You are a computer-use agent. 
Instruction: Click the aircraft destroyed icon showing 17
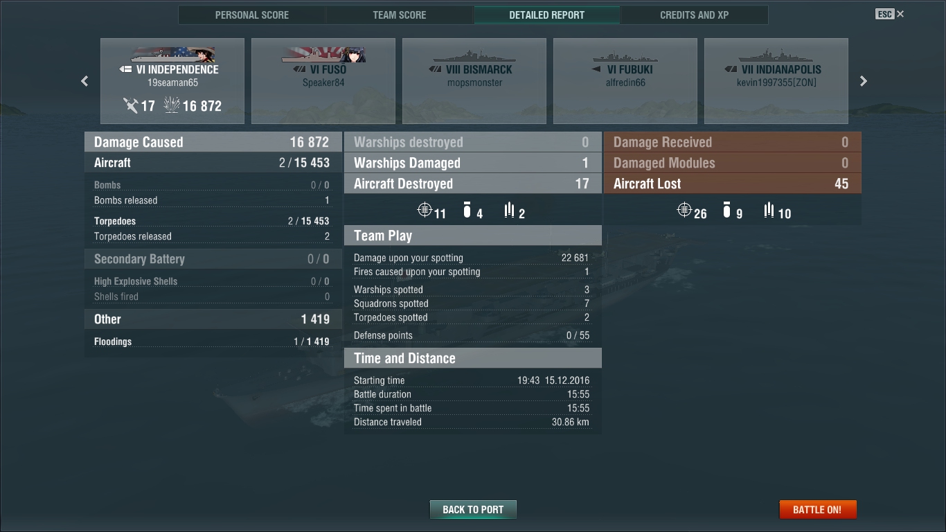130,105
